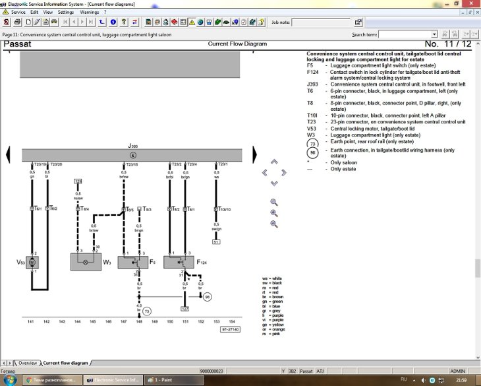The width and height of the screenshot is (481, 386).
Task: Click the red book icon in toolbar
Action: coord(174,22)
